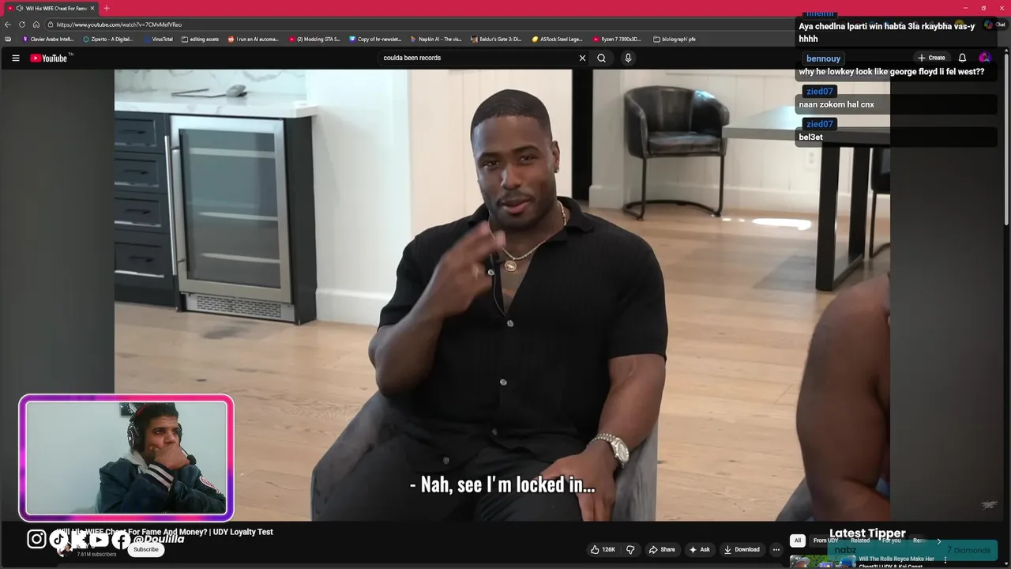Click the Facebook icon in the overlay

120,540
